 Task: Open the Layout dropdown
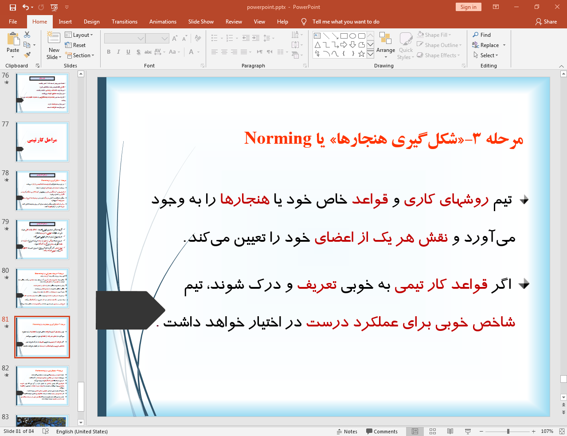pyautogui.click(x=80, y=35)
